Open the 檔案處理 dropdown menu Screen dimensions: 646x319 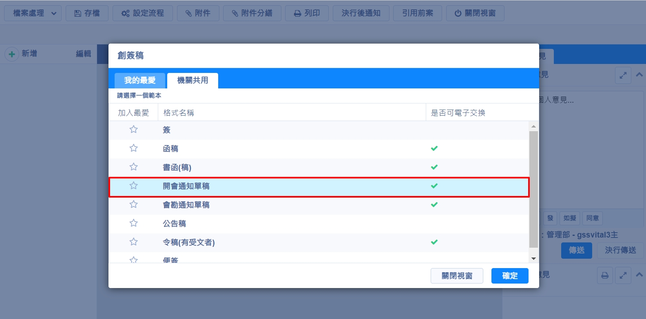pos(33,13)
